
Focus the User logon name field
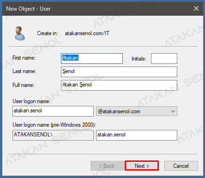coord(53,111)
